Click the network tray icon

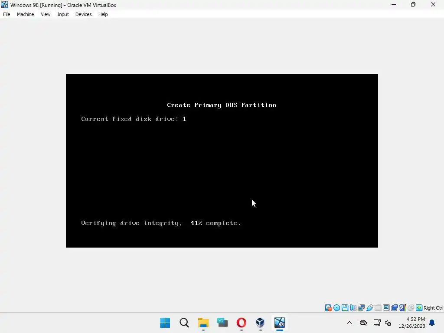[x=377, y=323]
